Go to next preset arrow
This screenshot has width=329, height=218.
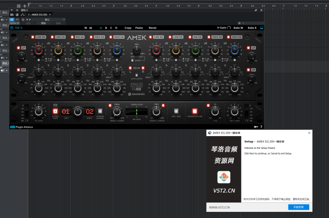click(30, 19)
